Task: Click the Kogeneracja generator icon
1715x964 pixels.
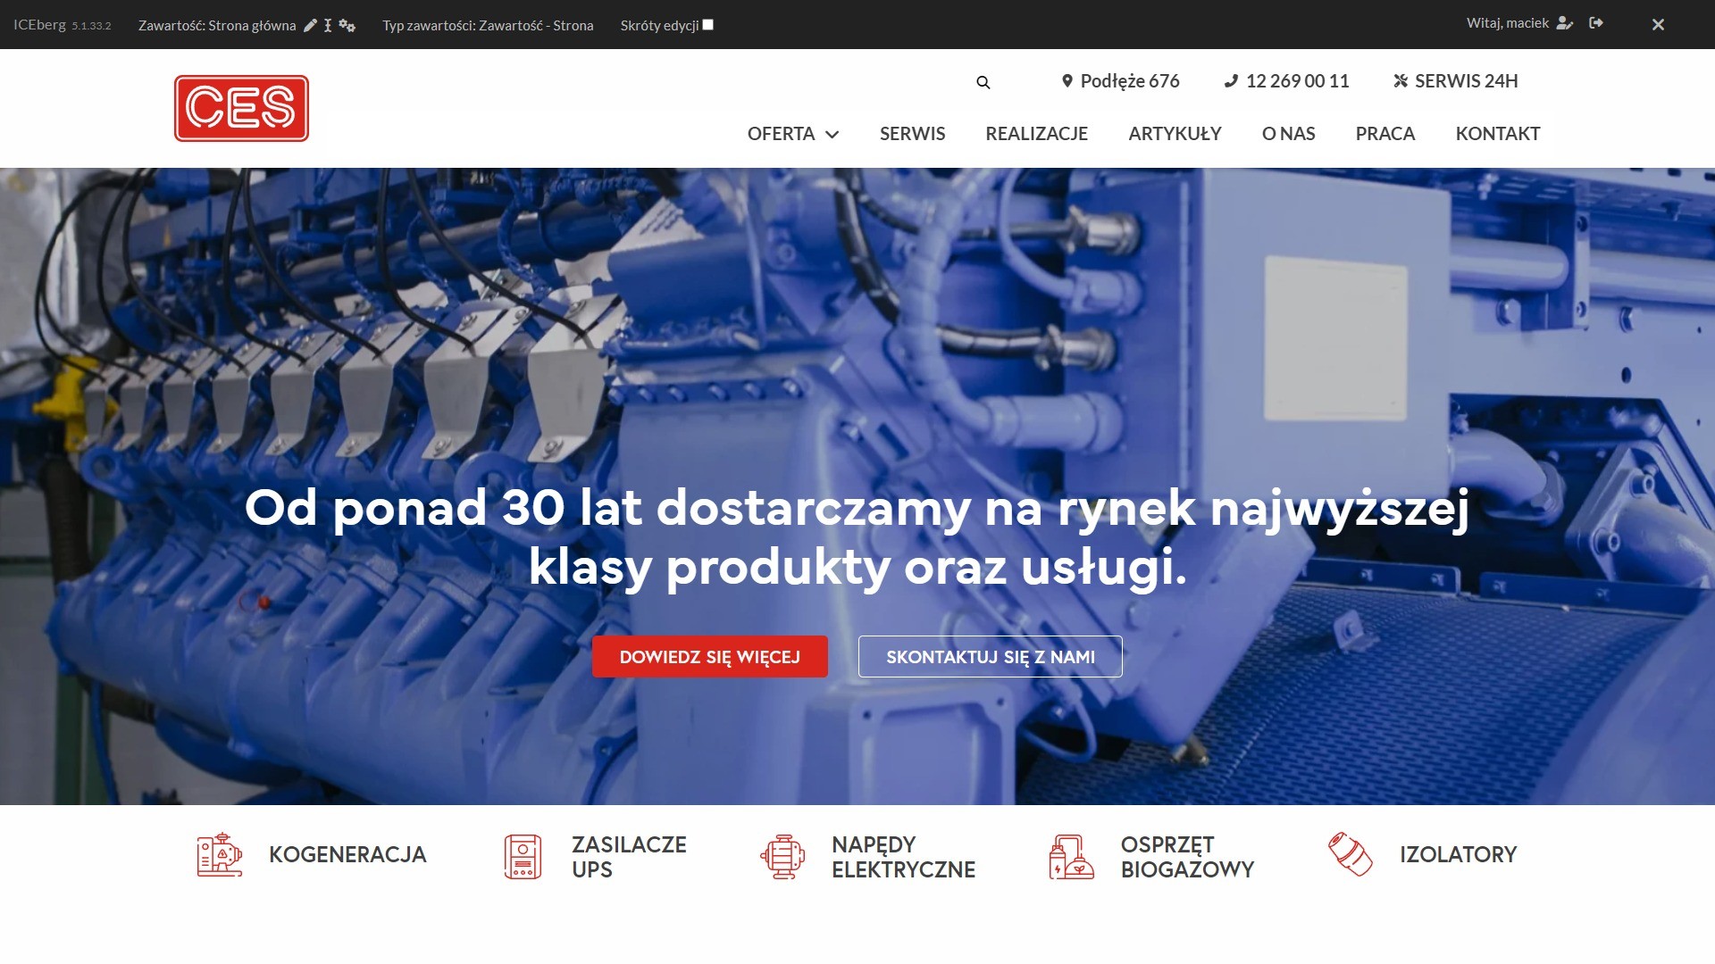Action: (220, 855)
